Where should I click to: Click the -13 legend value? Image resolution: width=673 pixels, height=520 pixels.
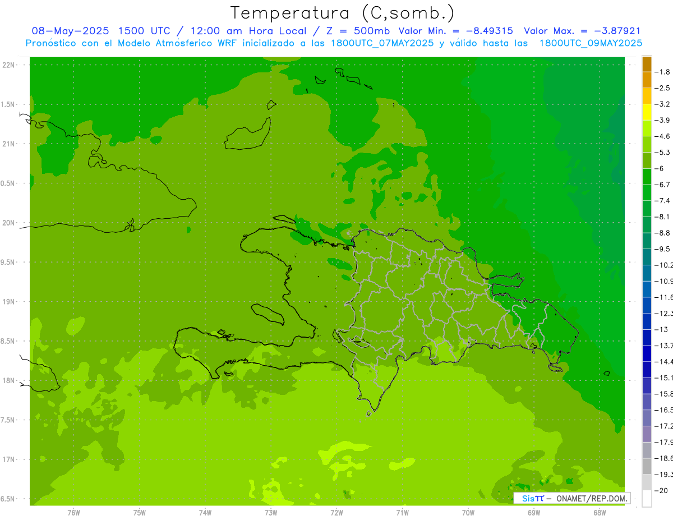[661, 329]
